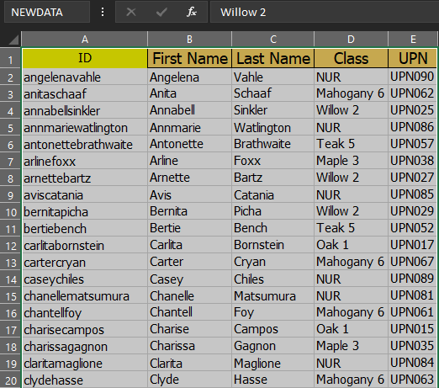Select the Oak 1 cell for Carlita
This screenshot has height=388, width=439.
[351, 245]
